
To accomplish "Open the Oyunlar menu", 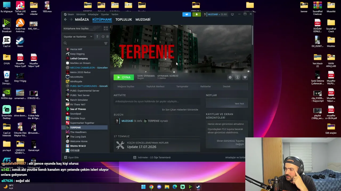I will [105, 14].
